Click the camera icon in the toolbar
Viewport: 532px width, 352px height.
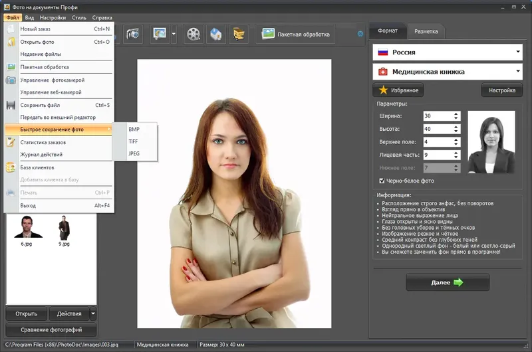point(132,34)
